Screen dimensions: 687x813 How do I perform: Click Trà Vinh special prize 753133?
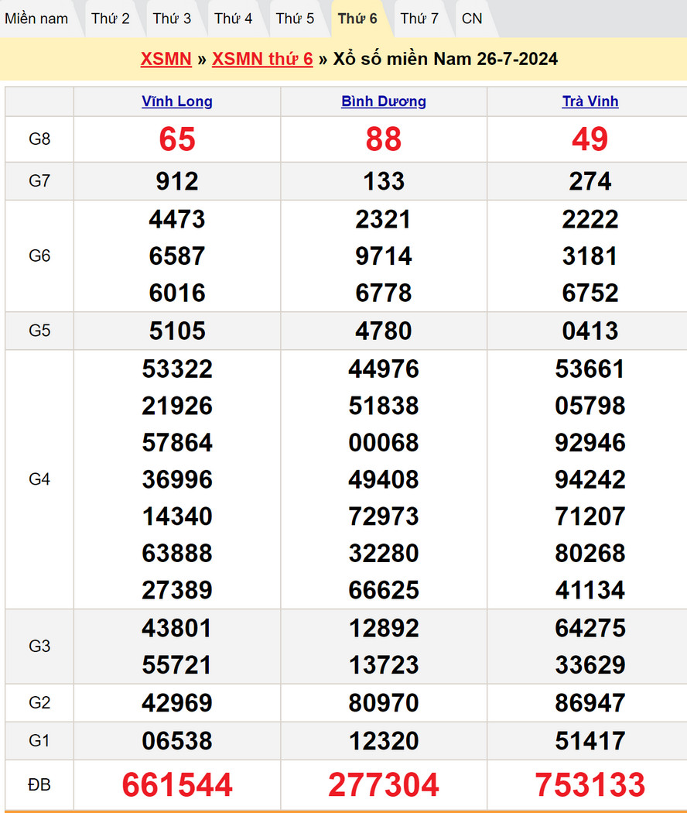590,784
